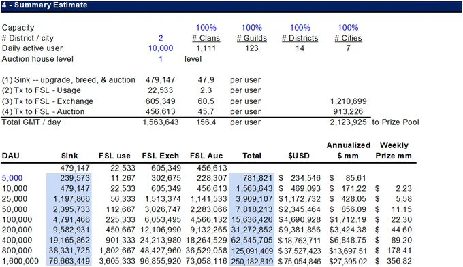Click the 'to Prize Pool' label
The width and height of the screenshot is (463, 267).
396,122
